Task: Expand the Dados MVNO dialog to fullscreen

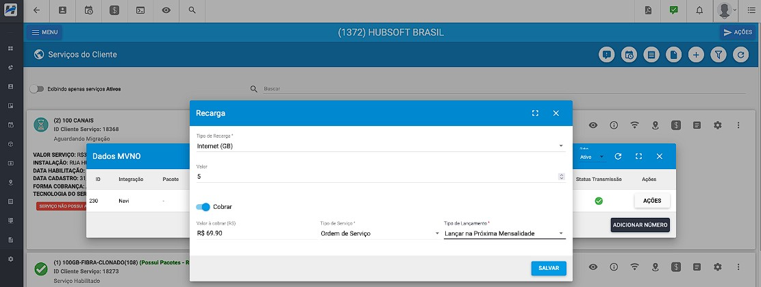Action: click(x=638, y=156)
